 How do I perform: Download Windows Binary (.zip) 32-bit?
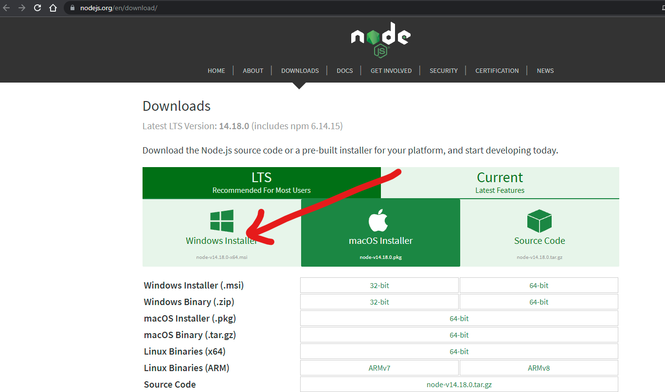(x=379, y=302)
